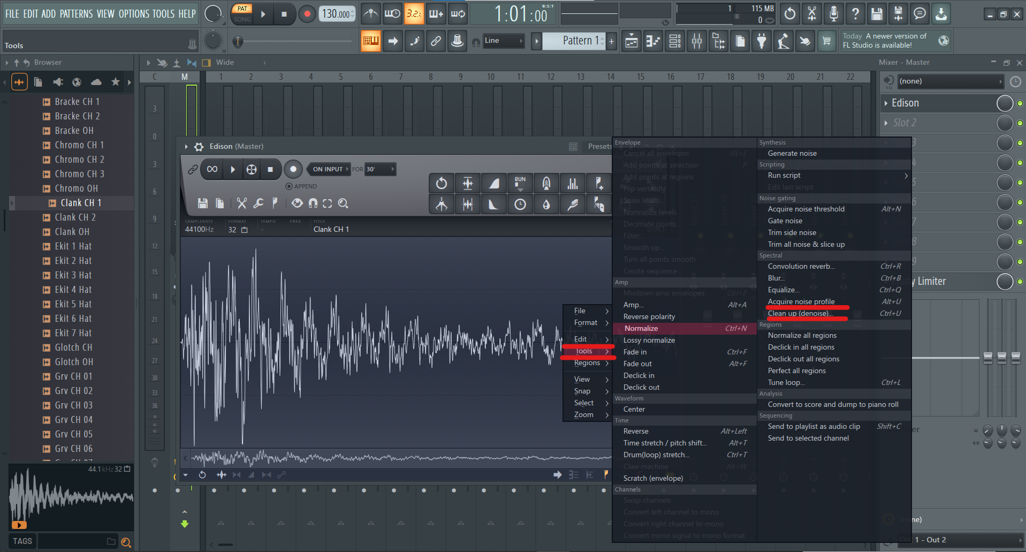Click the main volume knob

(213, 14)
